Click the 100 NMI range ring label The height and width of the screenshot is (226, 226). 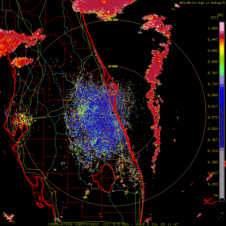tap(113, 20)
